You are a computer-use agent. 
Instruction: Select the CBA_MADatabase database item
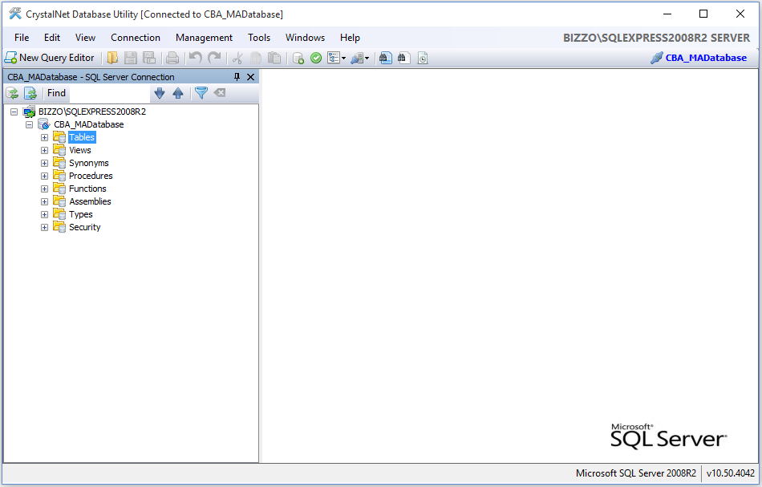point(89,124)
